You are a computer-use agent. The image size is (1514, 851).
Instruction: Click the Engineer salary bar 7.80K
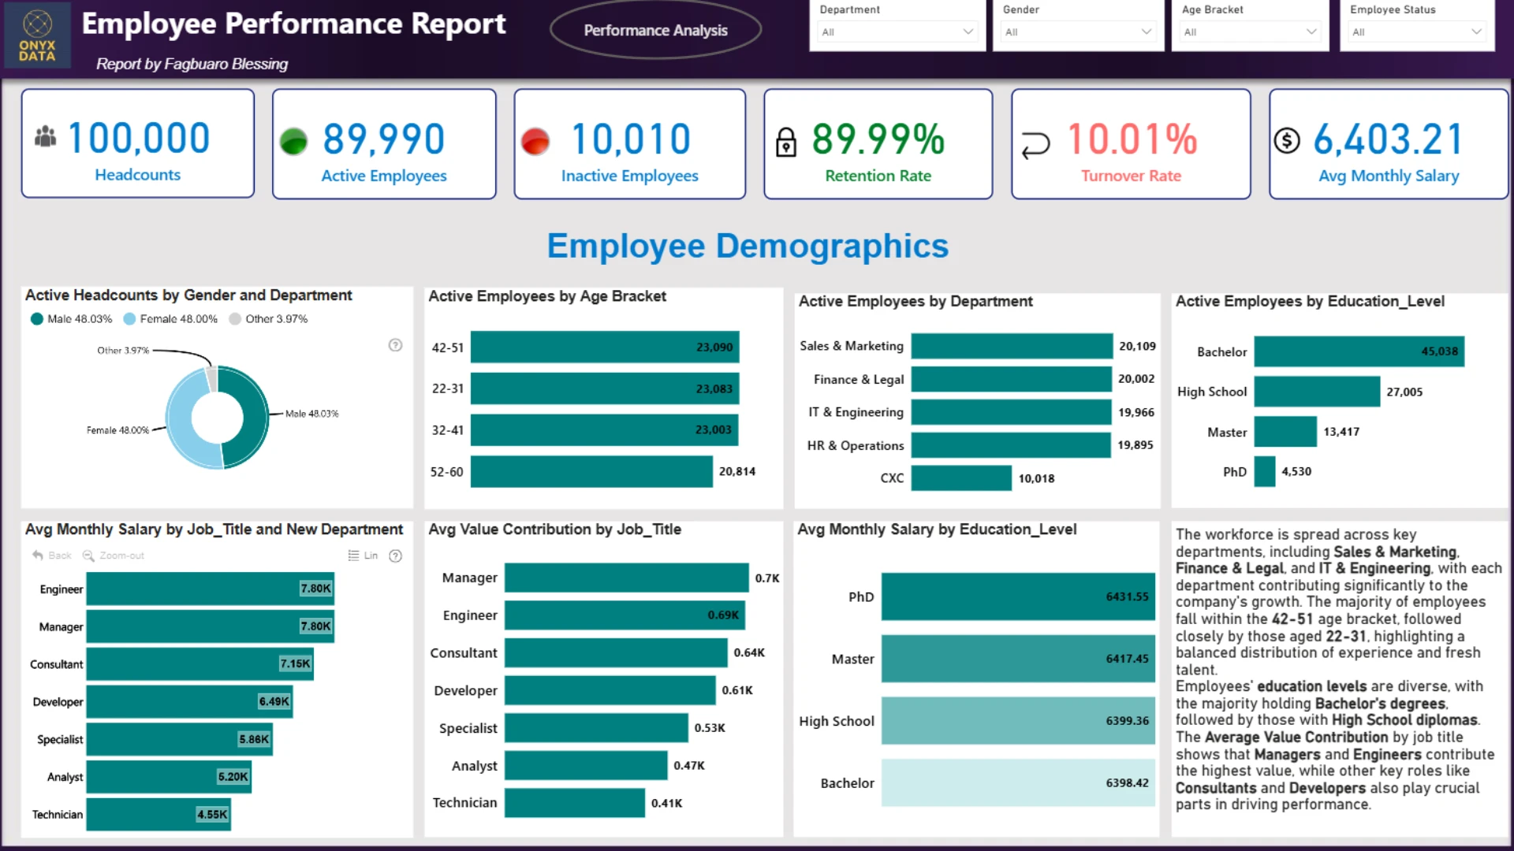click(x=211, y=589)
